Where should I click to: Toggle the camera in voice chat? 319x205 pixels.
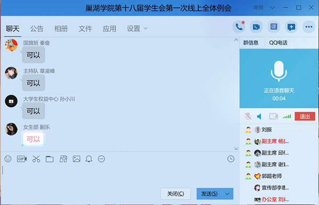(273, 116)
